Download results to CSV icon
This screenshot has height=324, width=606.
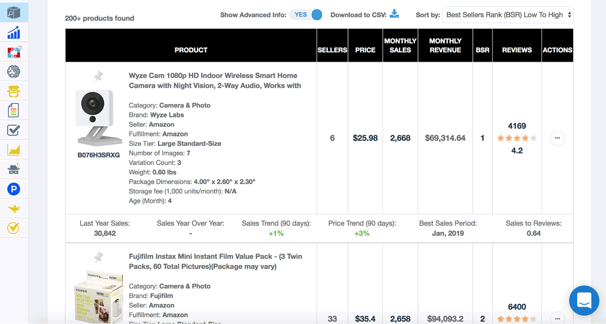(394, 14)
